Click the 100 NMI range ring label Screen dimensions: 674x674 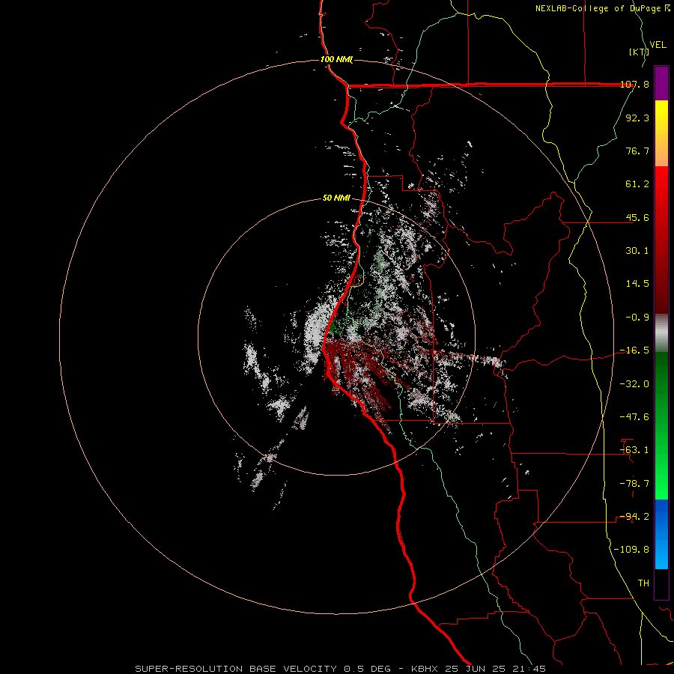pos(336,59)
